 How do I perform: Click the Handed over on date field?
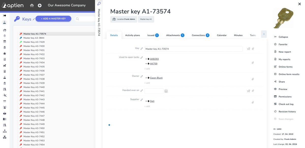(154, 91)
